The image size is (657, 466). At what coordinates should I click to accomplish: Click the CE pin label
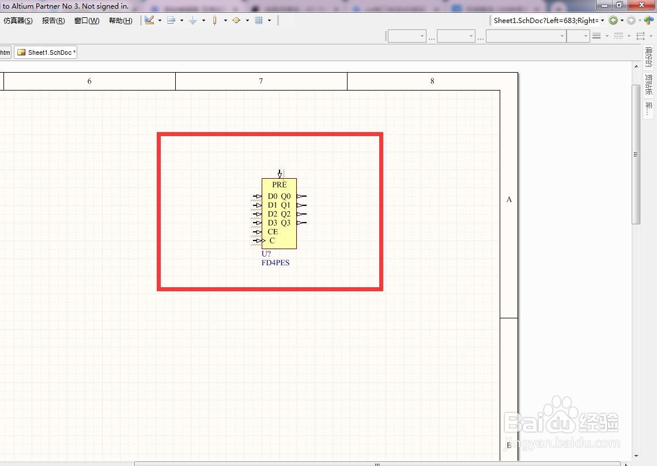pos(273,231)
